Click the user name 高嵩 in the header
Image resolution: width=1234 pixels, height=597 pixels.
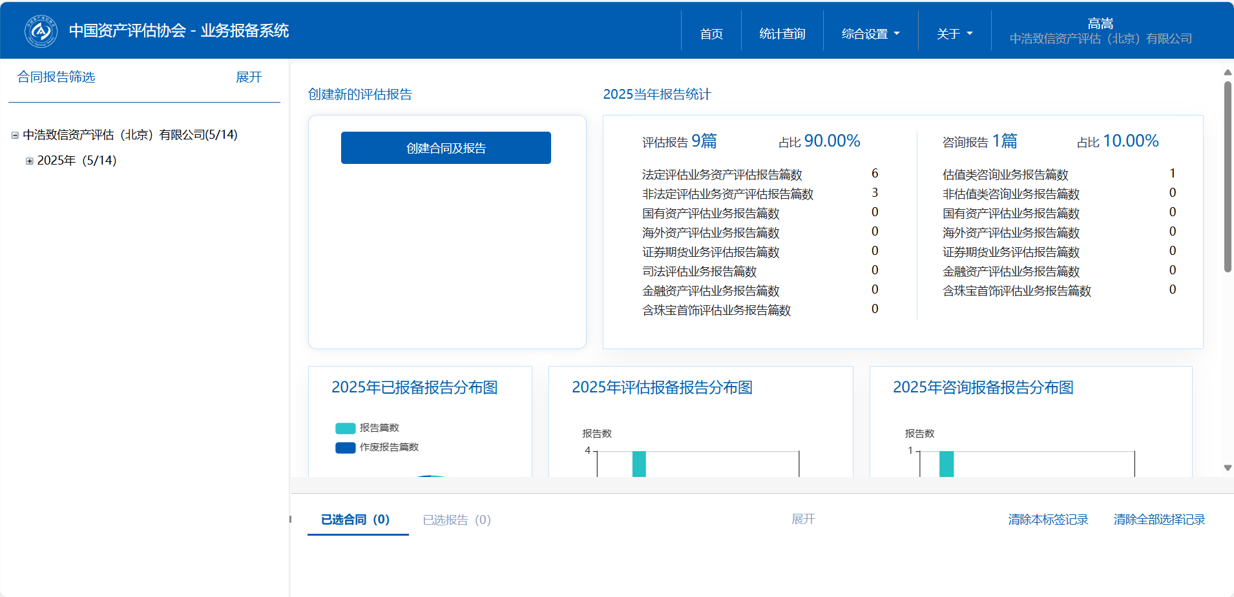(x=1100, y=24)
